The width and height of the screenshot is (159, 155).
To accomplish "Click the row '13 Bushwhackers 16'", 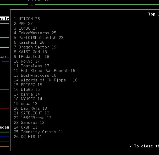I will (35, 75).
